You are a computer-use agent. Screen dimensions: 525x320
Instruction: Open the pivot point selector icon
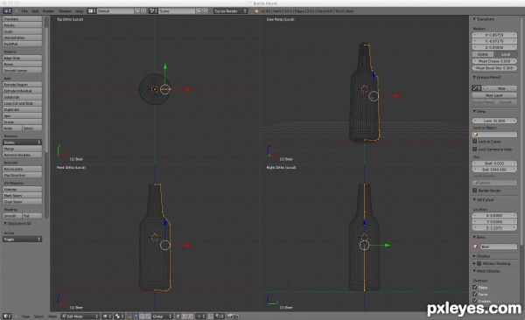pos(120,316)
